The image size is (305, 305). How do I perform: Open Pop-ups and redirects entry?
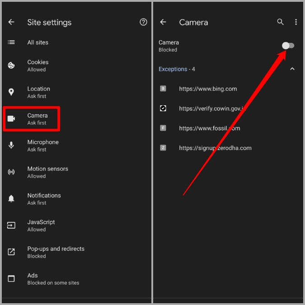pos(76,252)
